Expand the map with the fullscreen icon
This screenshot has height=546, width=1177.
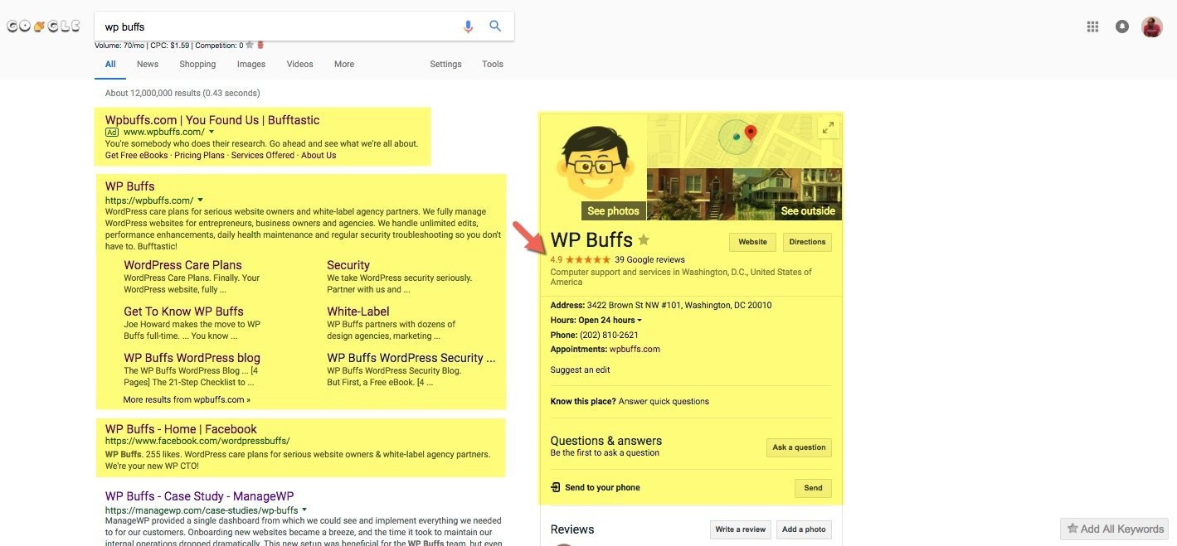coord(828,128)
